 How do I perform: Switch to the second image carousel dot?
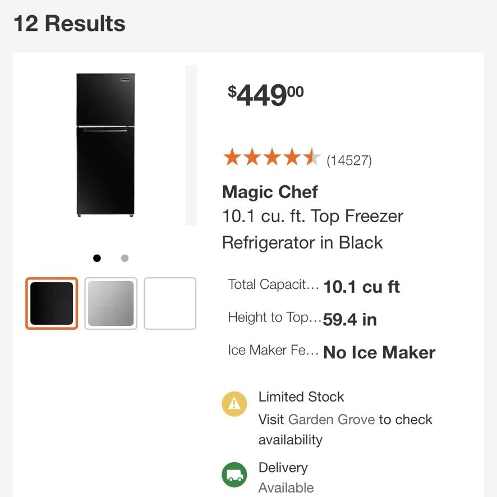(125, 258)
